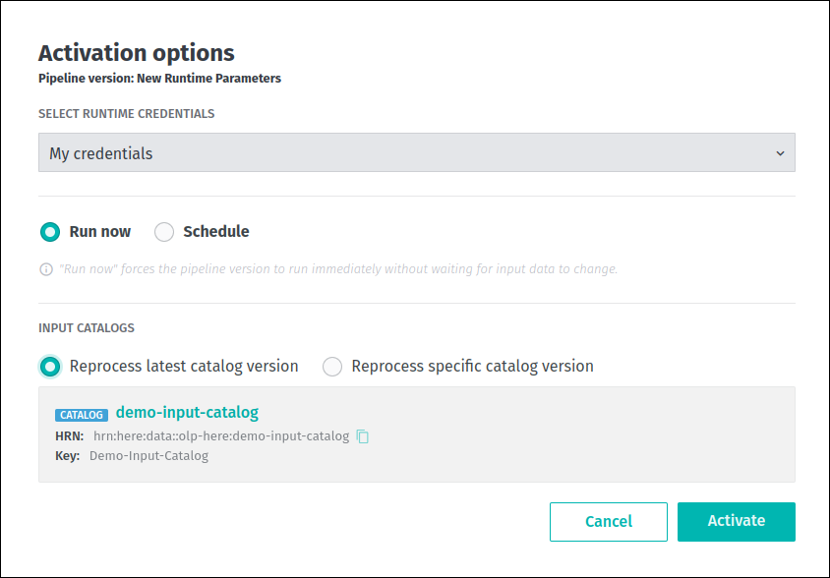This screenshot has height=578, width=830.
Task: Select Reprocess latest catalog version
Action: point(49,367)
